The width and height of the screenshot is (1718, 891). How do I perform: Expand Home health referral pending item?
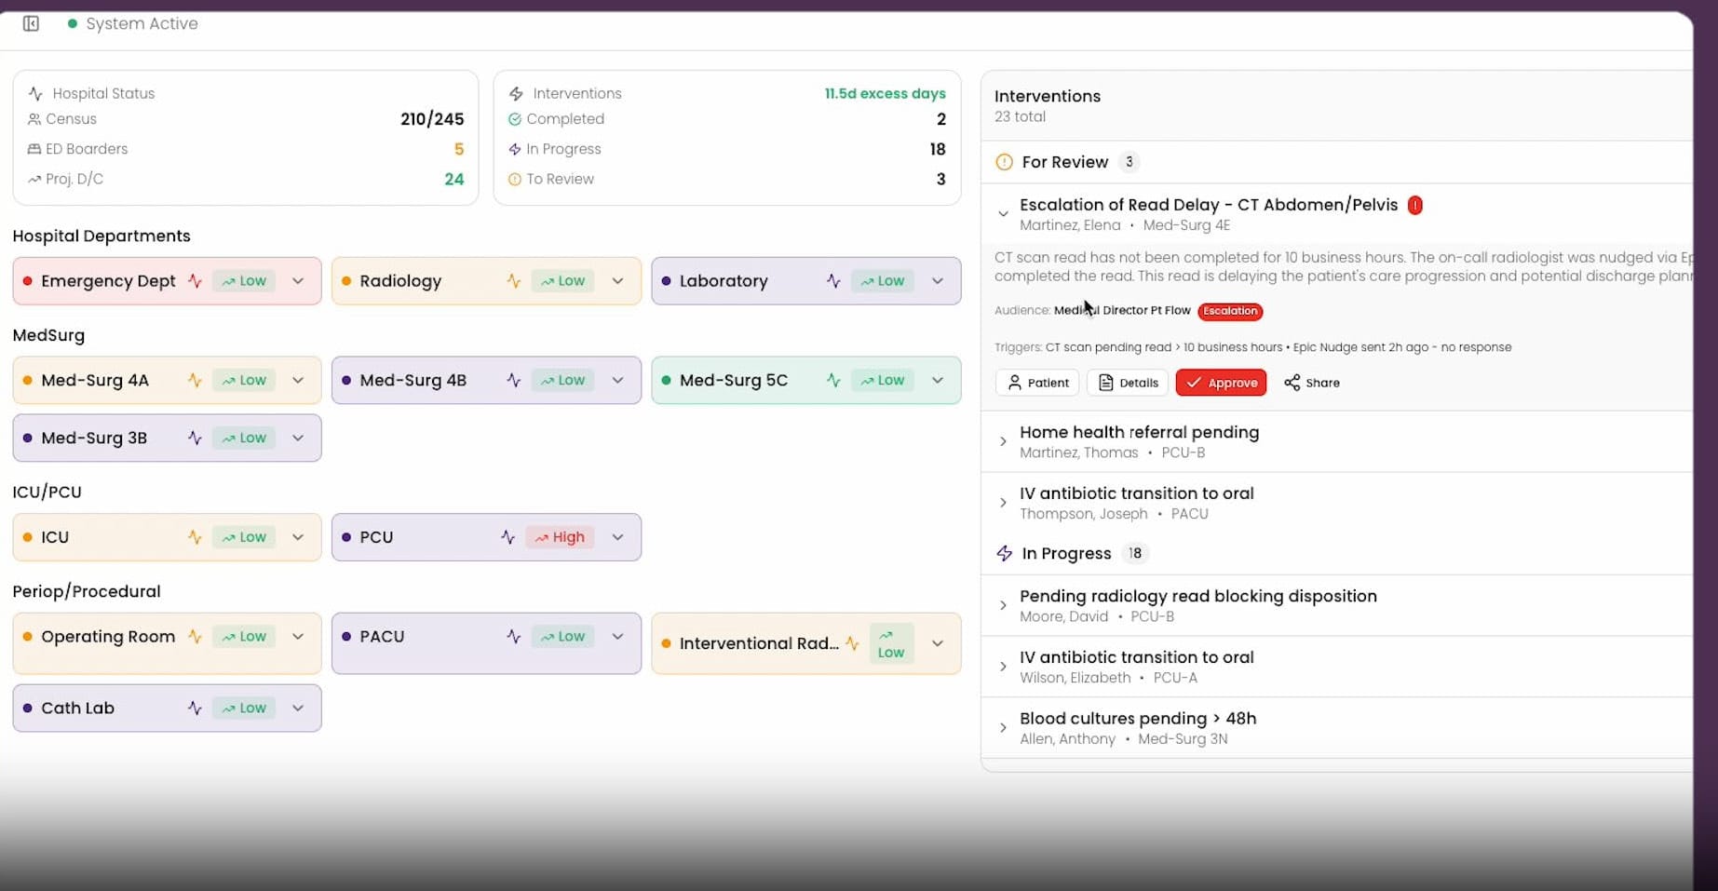[x=1003, y=441]
